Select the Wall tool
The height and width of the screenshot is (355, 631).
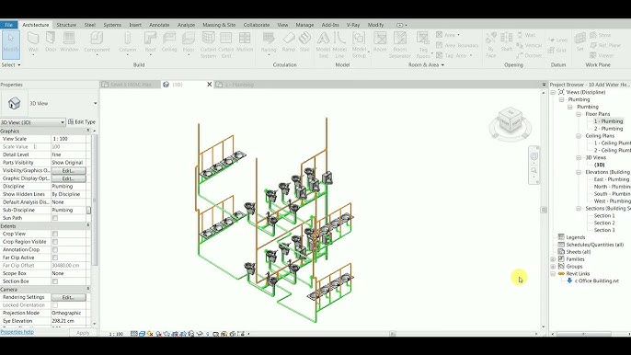click(x=33, y=42)
